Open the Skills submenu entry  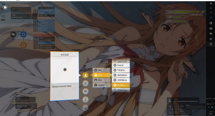tap(101, 80)
